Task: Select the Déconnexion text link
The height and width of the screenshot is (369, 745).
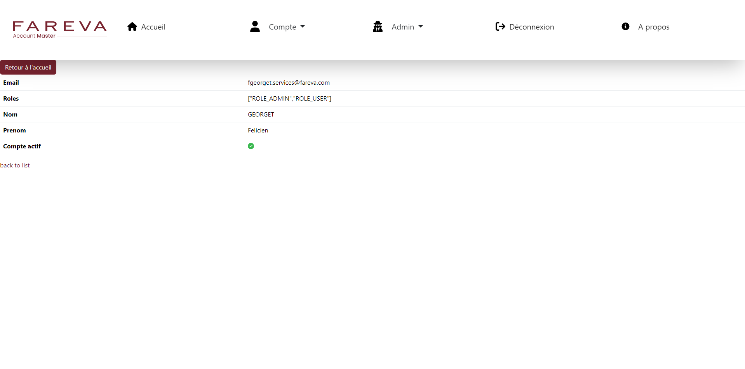Action: tap(531, 27)
